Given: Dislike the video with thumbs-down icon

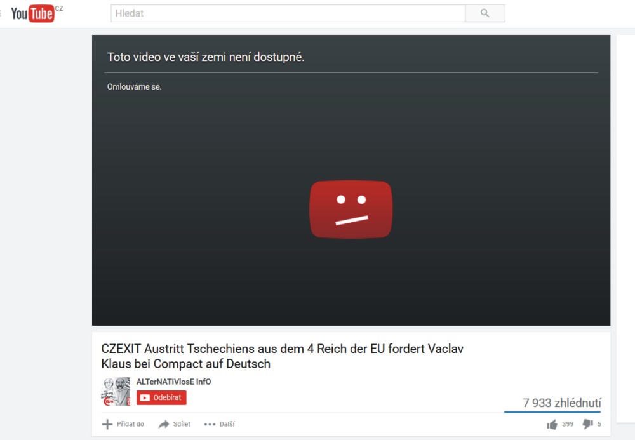Looking at the screenshot, I should click(587, 424).
